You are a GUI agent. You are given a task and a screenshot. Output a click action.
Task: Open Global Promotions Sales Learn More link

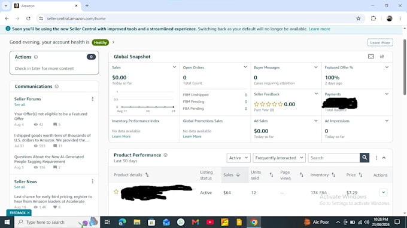pos(192,137)
